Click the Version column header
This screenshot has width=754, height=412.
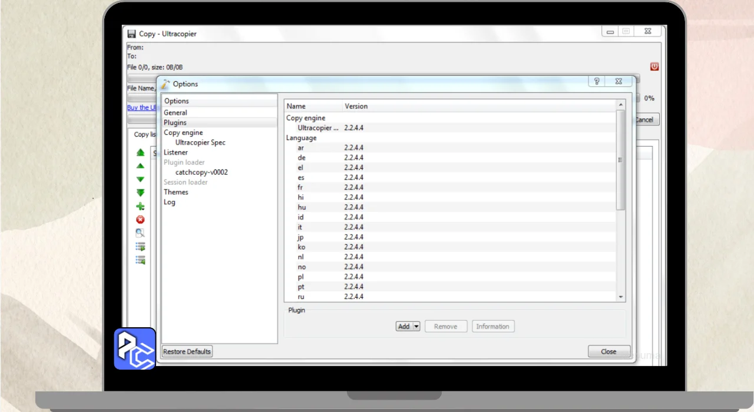[x=356, y=107]
